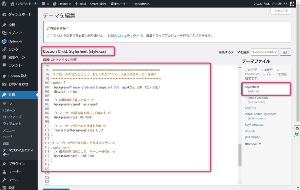Open the ヘルプ dropdown tab

click(x=281, y=11)
